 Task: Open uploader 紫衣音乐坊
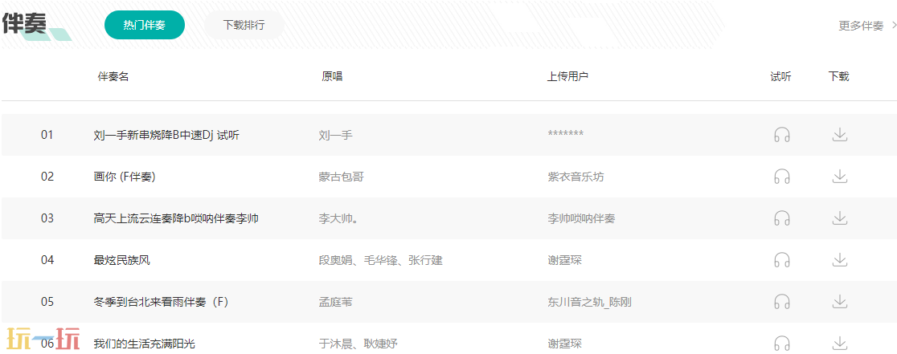575,177
